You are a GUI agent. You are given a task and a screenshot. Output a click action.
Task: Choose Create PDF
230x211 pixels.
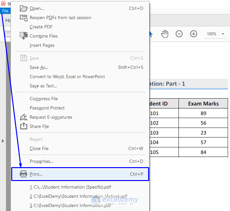tap(80, 27)
